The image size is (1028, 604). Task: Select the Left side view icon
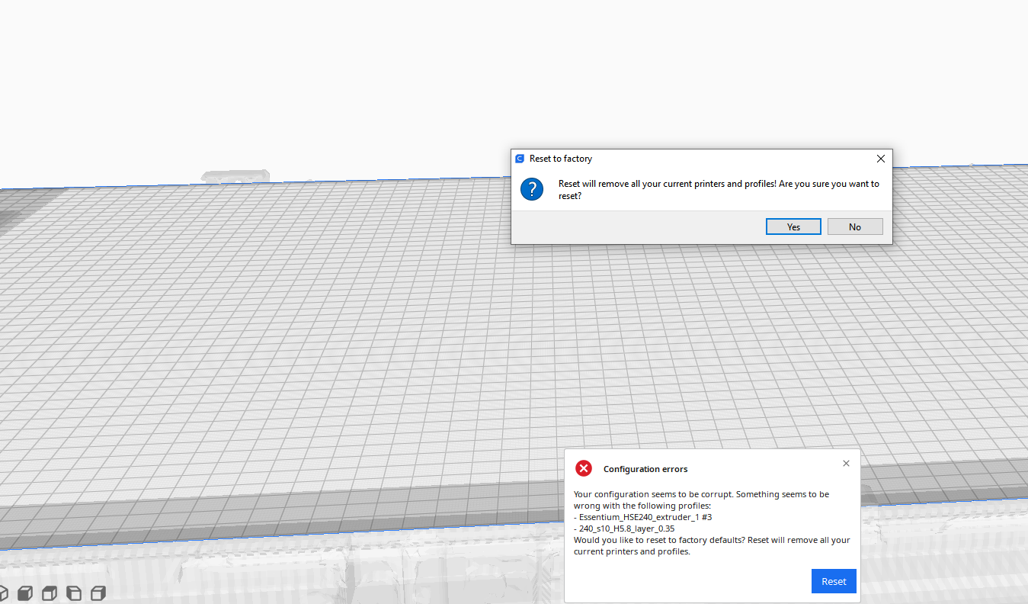[74, 593]
